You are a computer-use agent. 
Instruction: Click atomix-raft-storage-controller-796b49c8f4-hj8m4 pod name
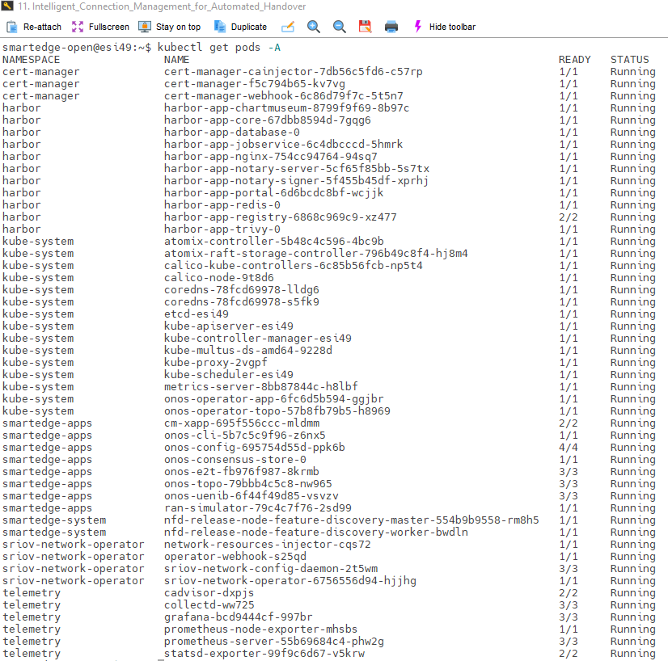pos(316,254)
